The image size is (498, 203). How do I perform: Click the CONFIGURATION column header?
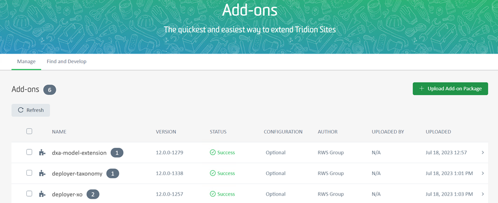pos(283,131)
